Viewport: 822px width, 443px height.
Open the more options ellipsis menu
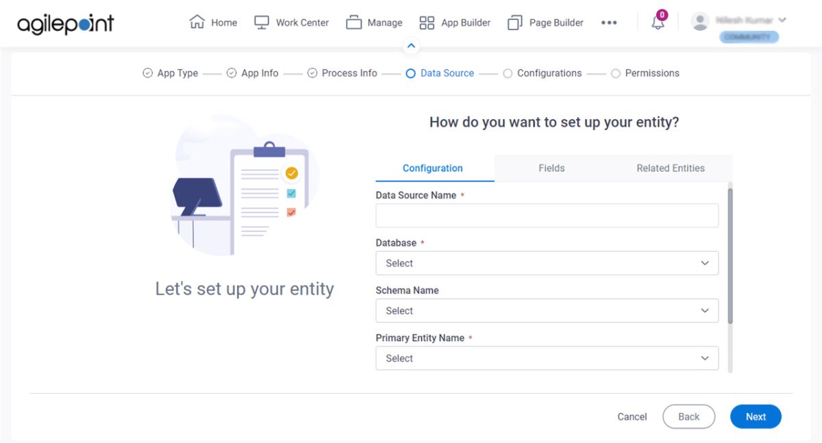pos(609,23)
